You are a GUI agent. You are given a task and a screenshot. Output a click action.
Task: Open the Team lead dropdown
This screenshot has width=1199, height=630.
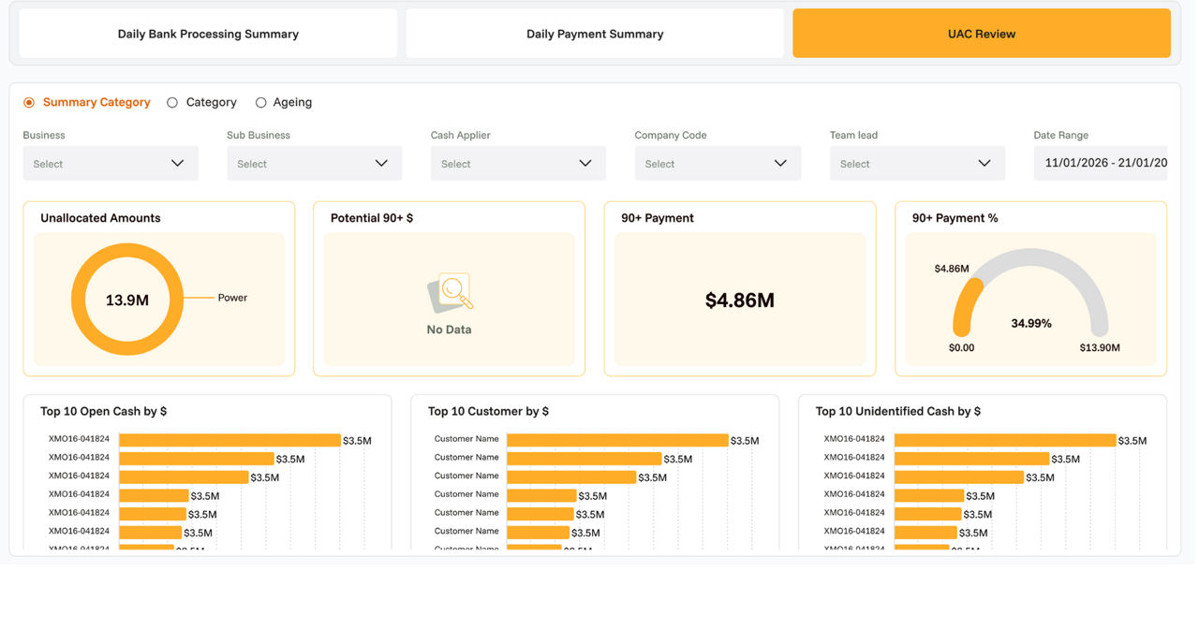tap(917, 163)
